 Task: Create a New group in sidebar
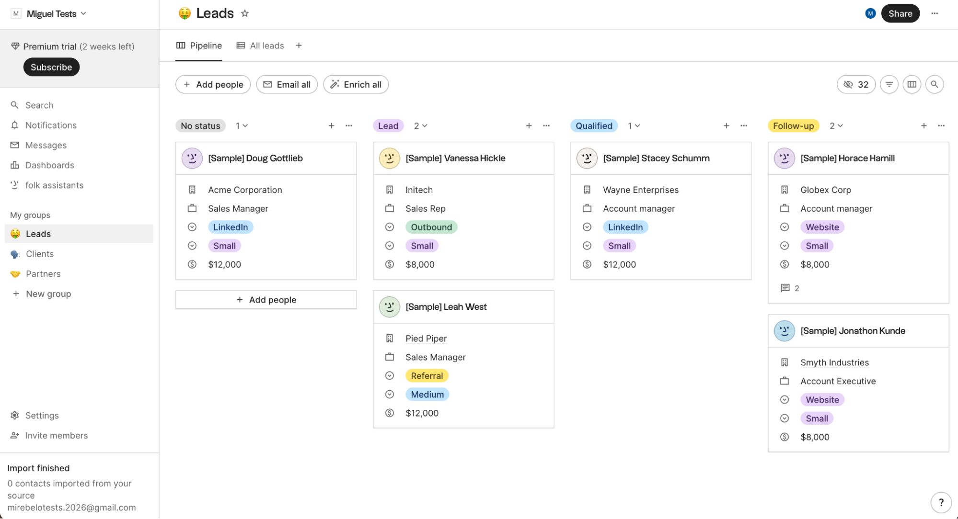48,294
